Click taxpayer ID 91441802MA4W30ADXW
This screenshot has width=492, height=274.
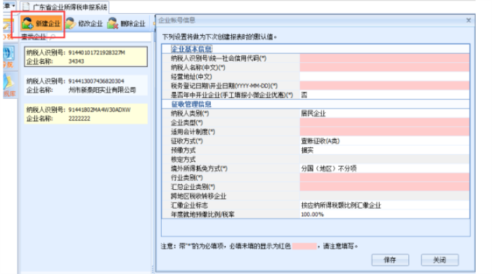point(100,110)
